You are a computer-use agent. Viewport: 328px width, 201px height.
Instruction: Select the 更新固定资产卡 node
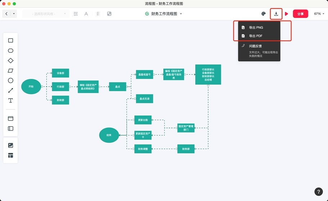point(143,135)
